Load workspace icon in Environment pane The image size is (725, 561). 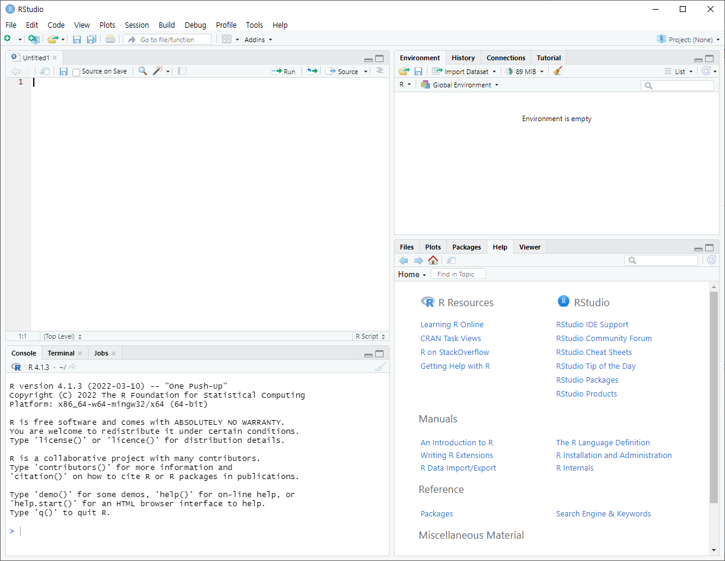click(x=404, y=71)
